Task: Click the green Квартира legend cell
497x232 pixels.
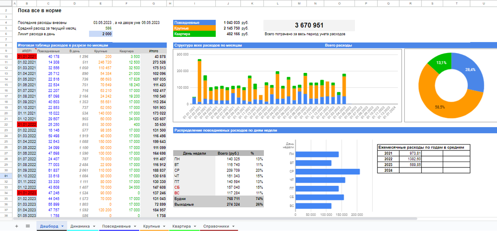Action: click(194, 34)
